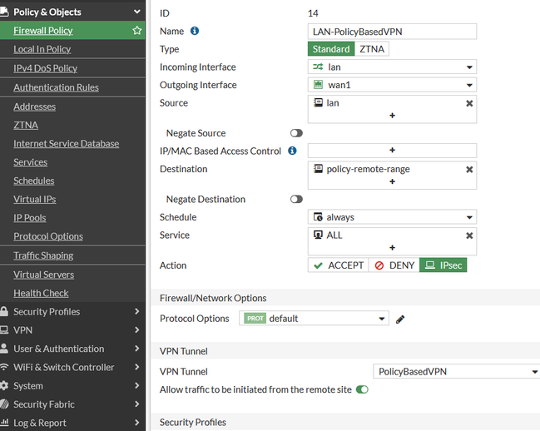Click the info icon beside IP/MAC Based Access Control

292,151
